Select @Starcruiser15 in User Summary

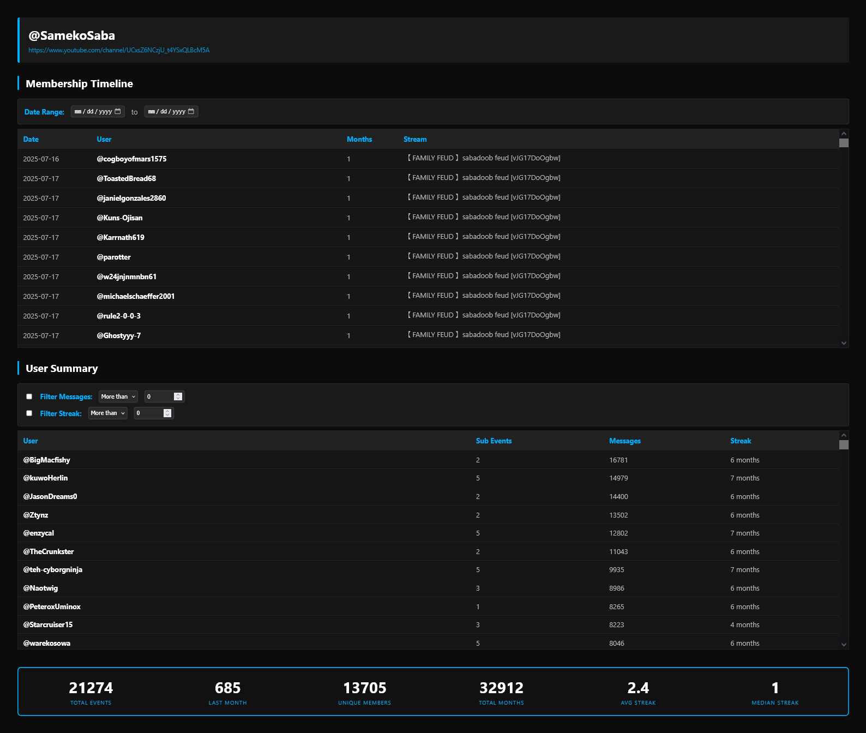(48, 624)
